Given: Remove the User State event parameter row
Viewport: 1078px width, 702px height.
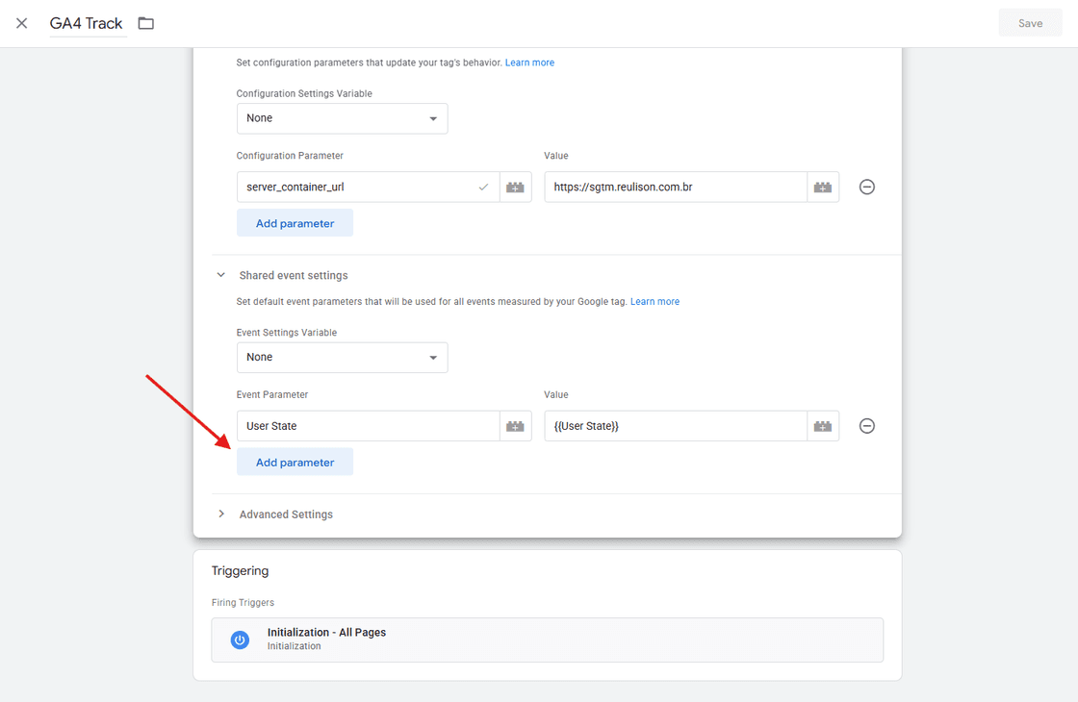Looking at the screenshot, I should tap(866, 426).
